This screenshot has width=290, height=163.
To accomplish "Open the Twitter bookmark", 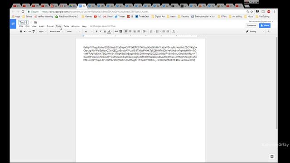I will coord(120,16).
